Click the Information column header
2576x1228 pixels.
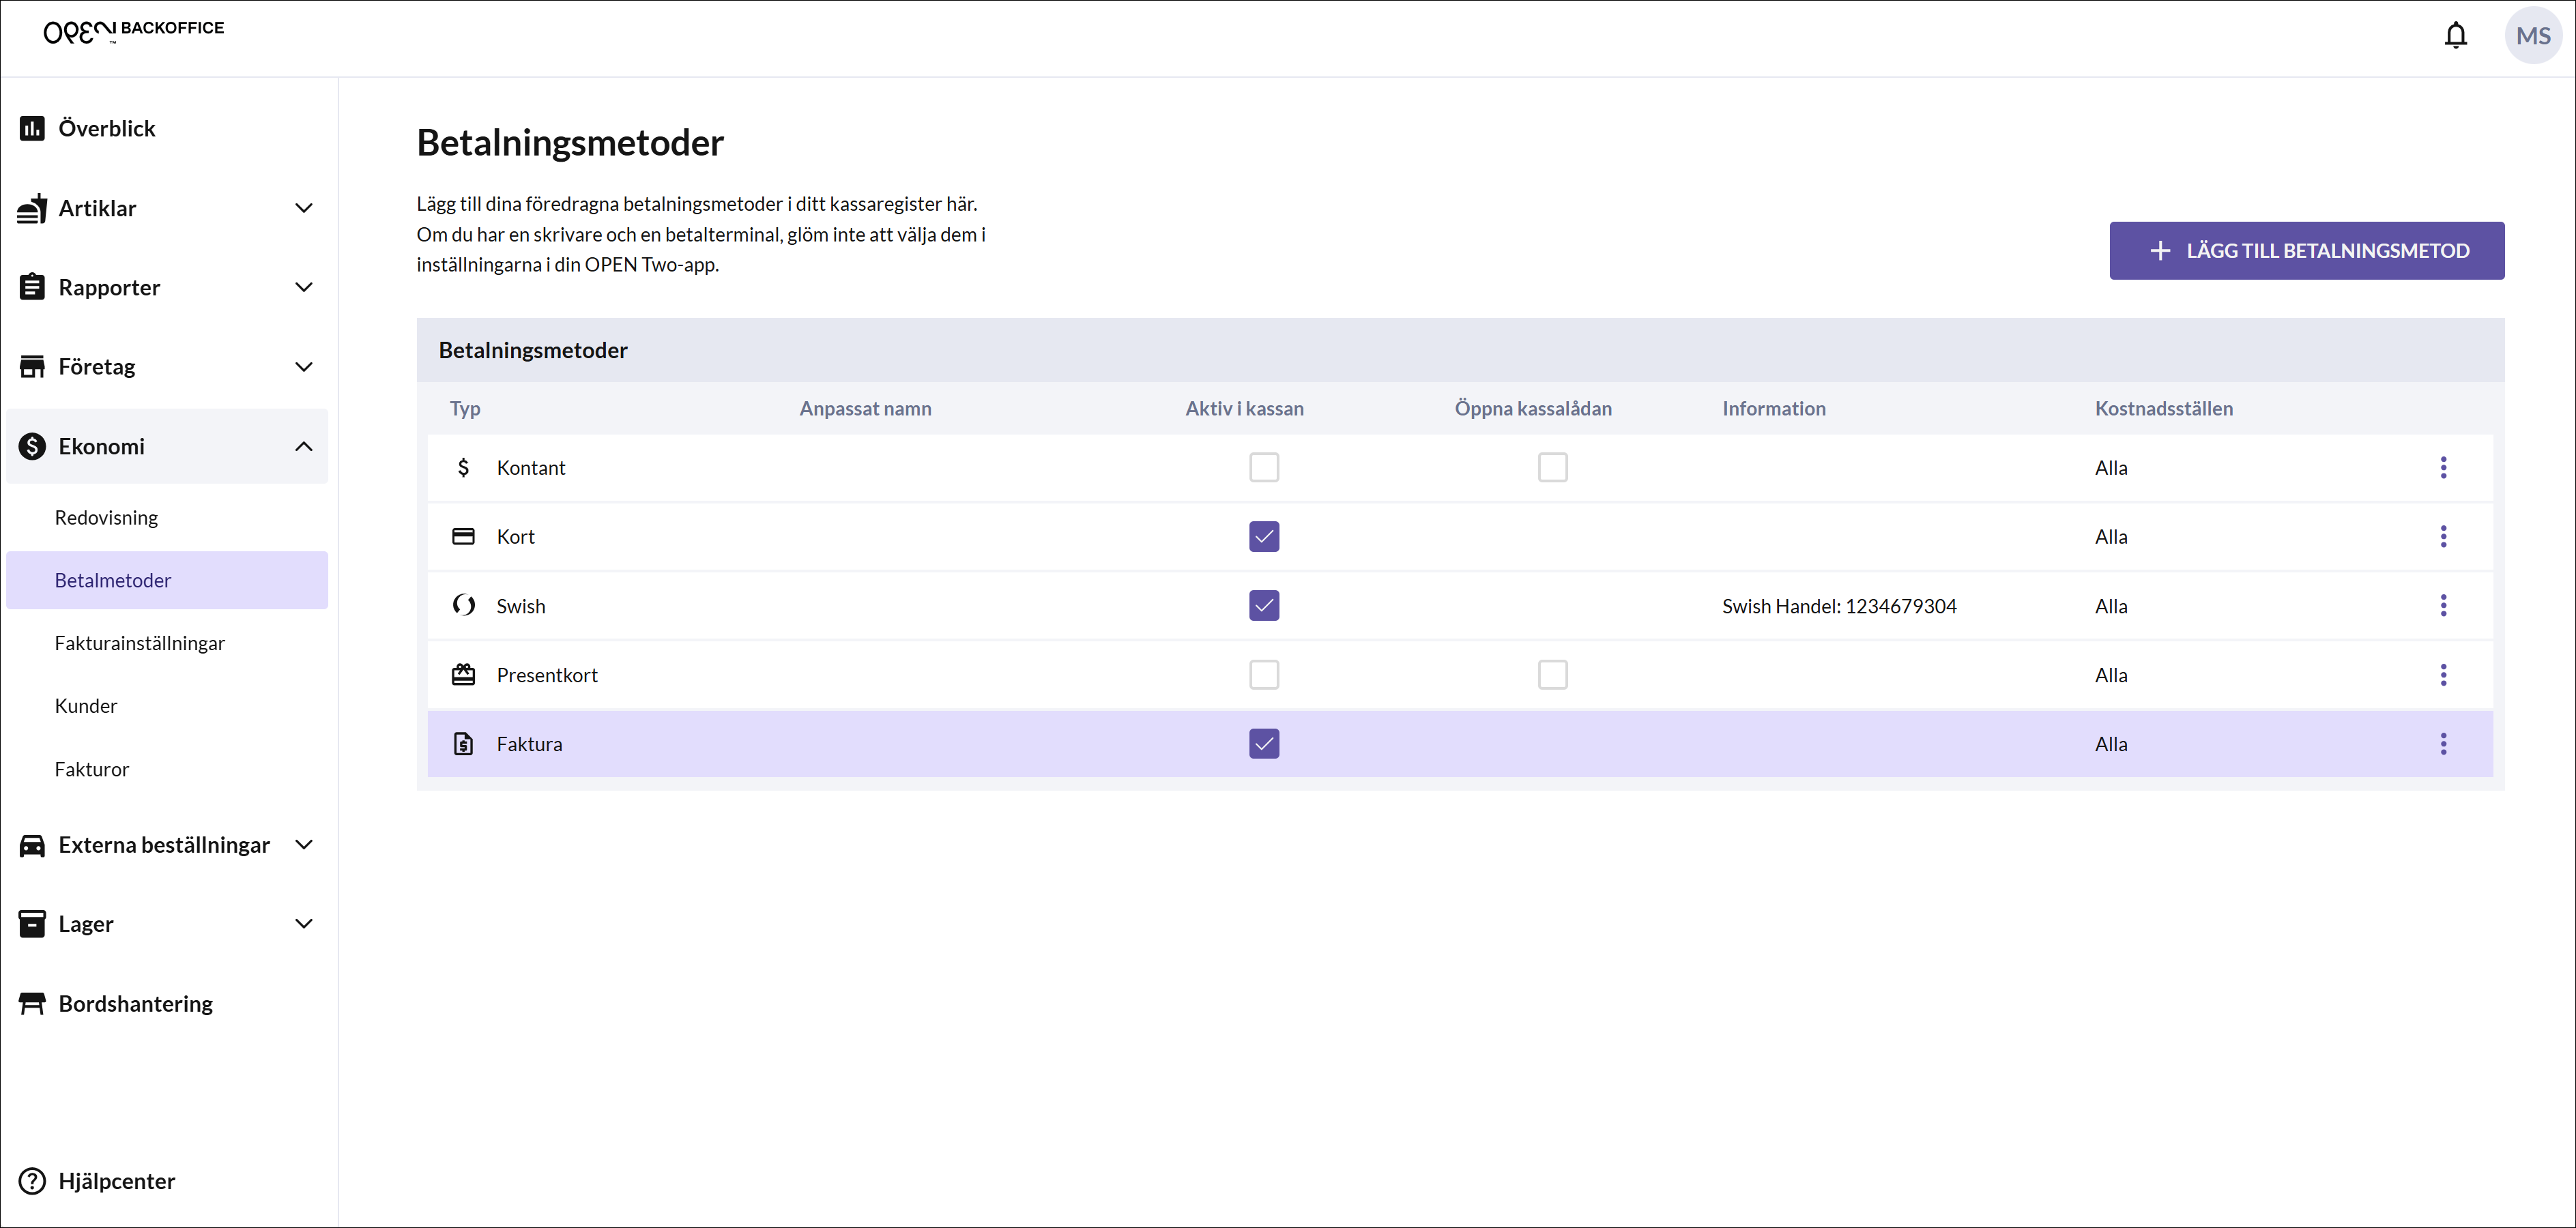[x=1773, y=408]
